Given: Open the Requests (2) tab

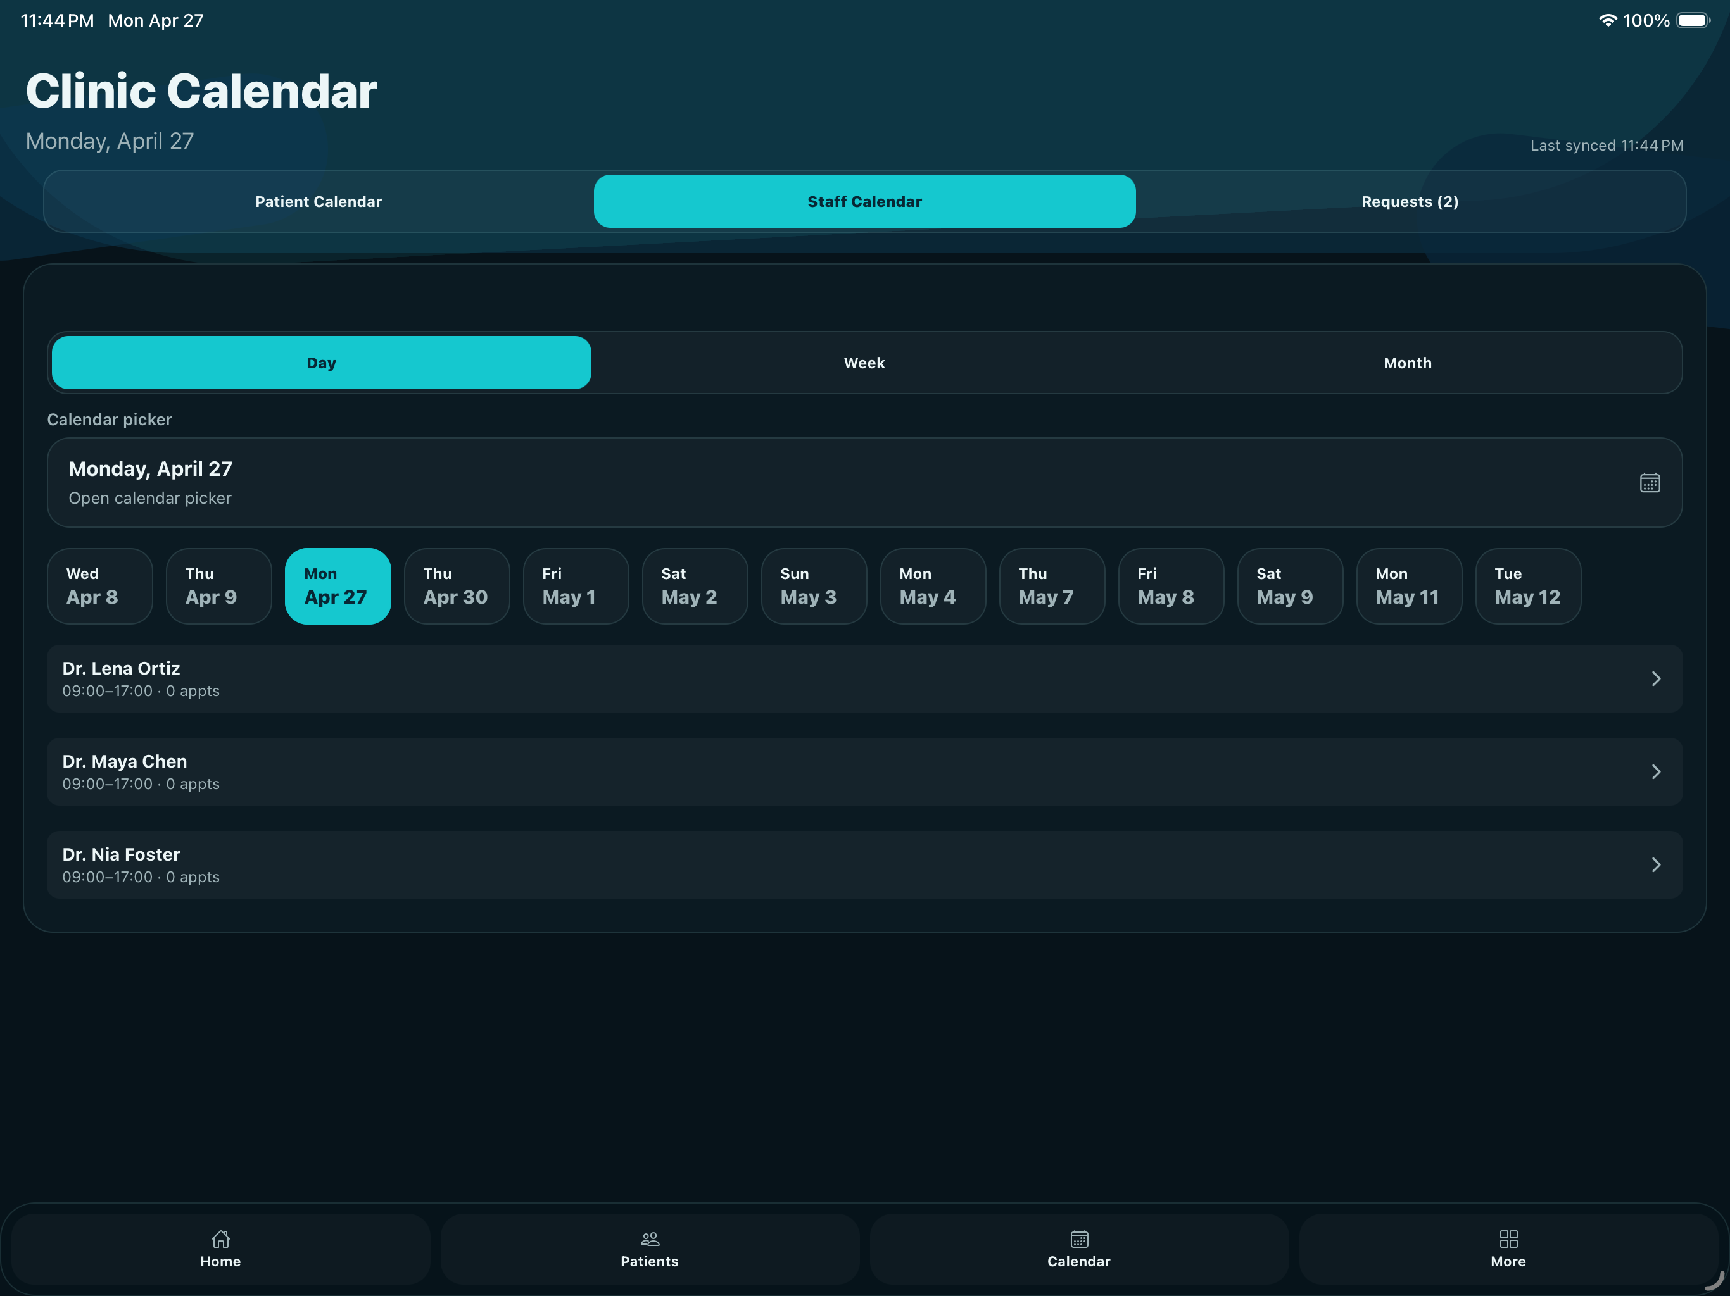Looking at the screenshot, I should coord(1408,201).
